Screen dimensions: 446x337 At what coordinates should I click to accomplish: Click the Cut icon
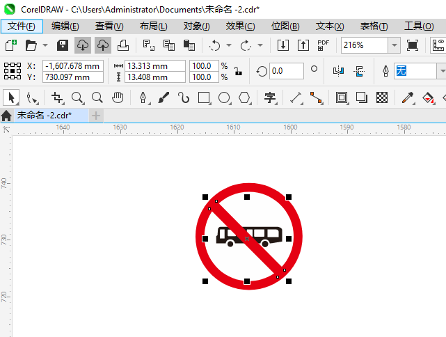(148, 45)
